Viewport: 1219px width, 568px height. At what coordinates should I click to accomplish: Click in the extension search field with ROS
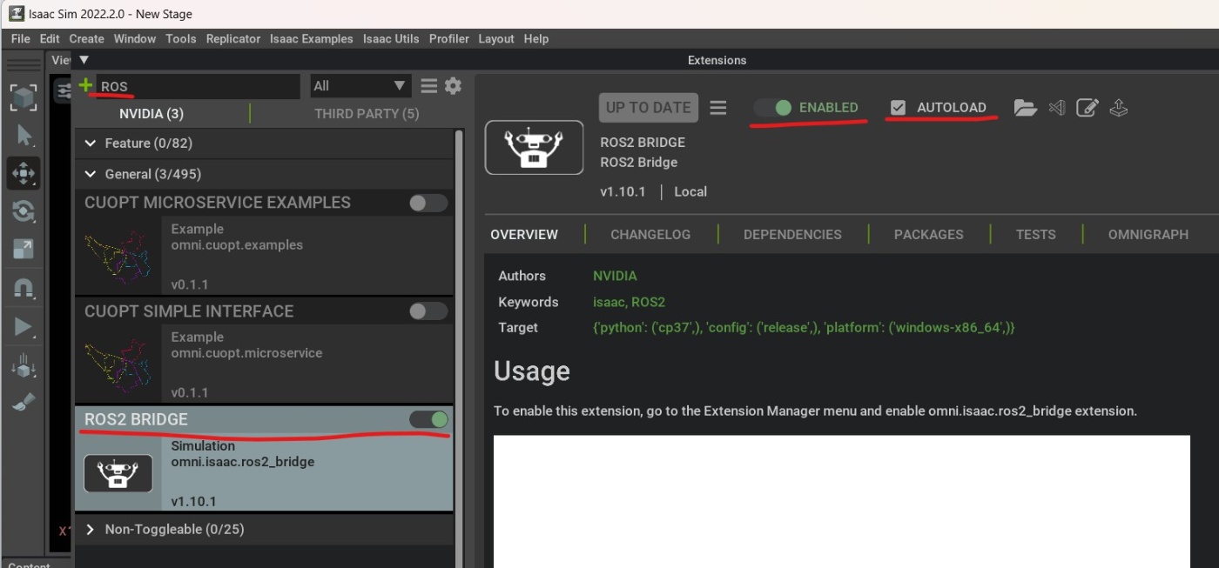198,86
